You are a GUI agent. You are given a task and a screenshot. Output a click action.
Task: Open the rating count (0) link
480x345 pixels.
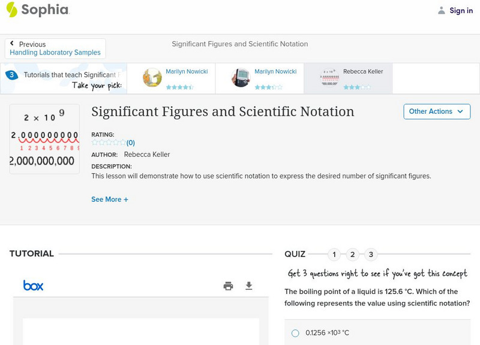pos(130,143)
